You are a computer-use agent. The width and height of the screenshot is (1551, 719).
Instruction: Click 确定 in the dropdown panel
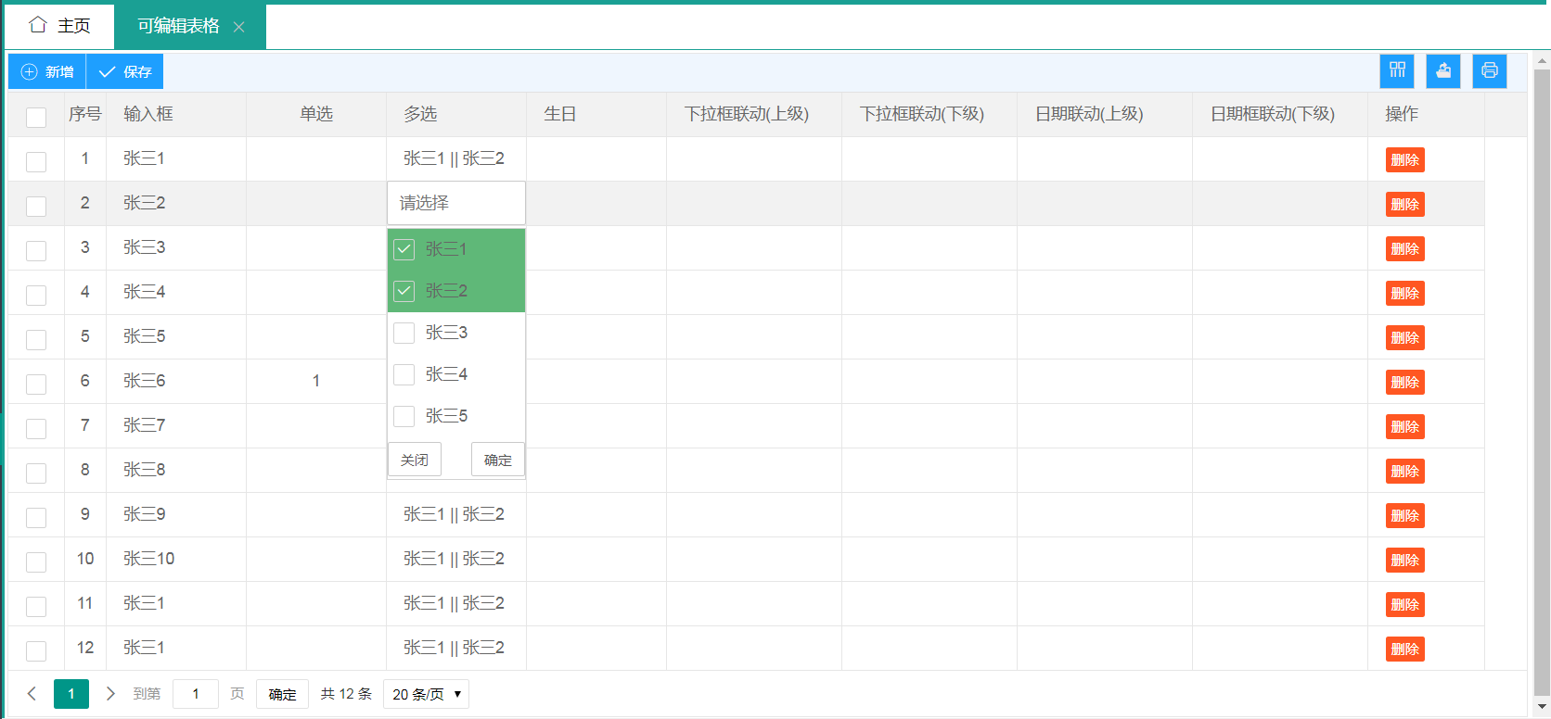(x=498, y=460)
